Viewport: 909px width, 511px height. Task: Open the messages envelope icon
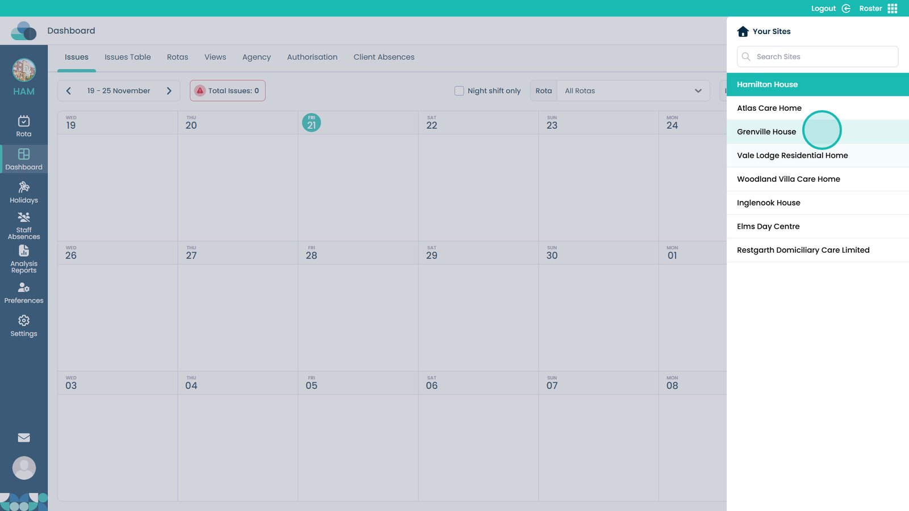(x=24, y=438)
